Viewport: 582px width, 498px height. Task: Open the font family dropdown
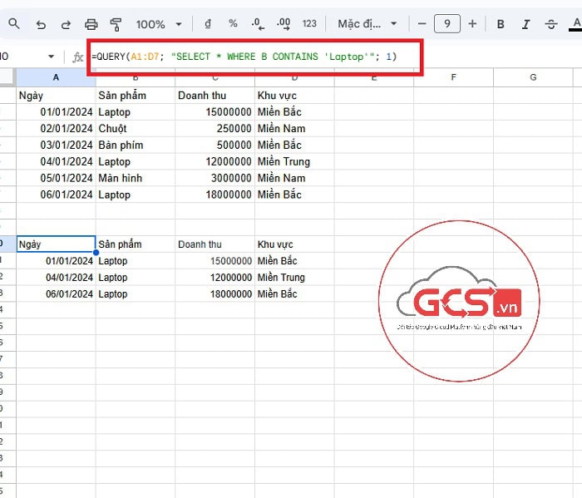tap(367, 24)
